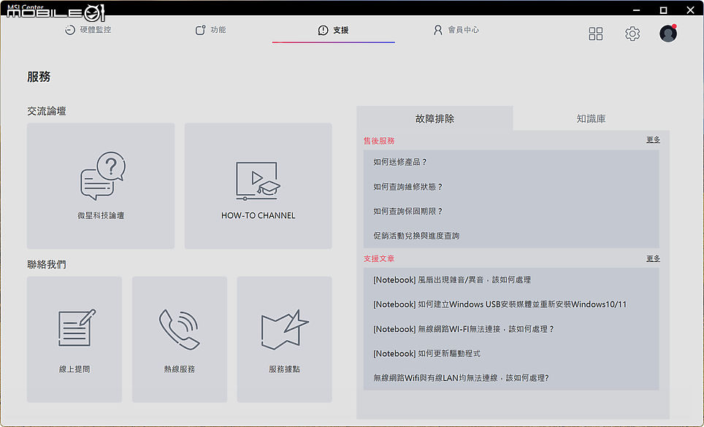The height and width of the screenshot is (427, 704).
Task: Open 促銷活動兌換與進度查詢 entry
Action: (x=511, y=236)
